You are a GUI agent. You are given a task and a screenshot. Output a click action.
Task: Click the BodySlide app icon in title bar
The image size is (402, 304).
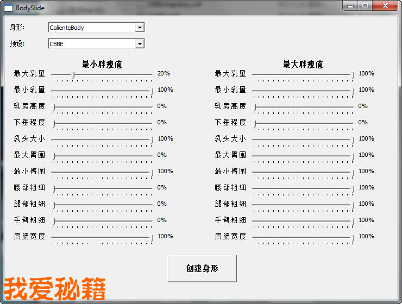[9, 8]
